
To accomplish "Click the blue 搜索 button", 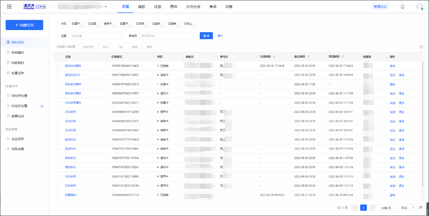I will 206,36.
